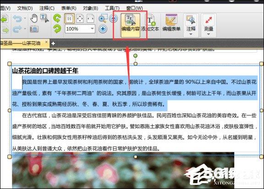Select the text selection cursor tool

44,18
